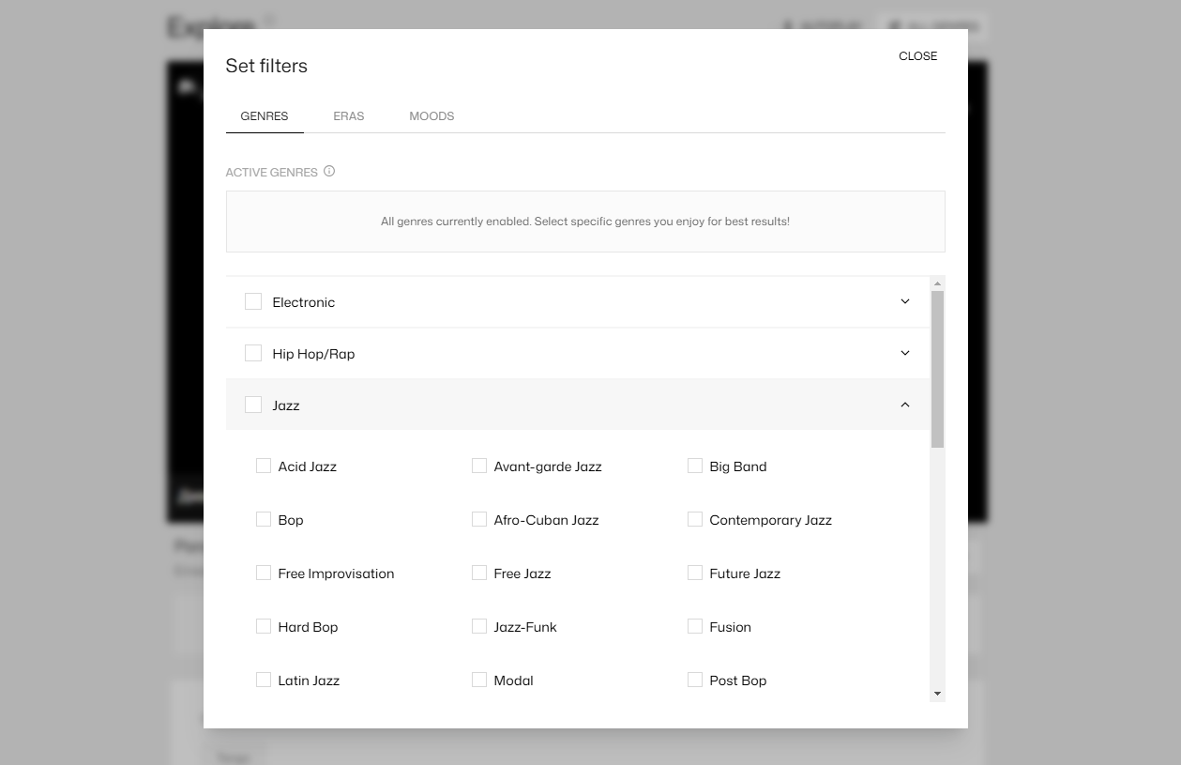
Task: Check the Electronic genre checkbox
Action: pyautogui.click(x=253, y=301)
